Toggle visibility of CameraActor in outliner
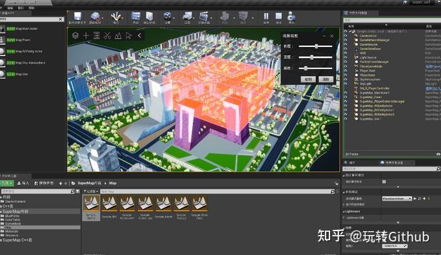441x255 pixels. [x=346, y=35]
